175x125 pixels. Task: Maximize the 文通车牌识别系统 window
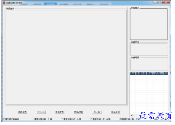coord(160,2)
